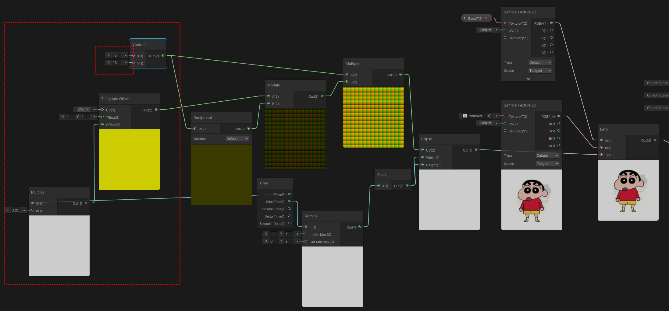
Task: Click the X(1) input port on Vector 2
Action: 133,55
